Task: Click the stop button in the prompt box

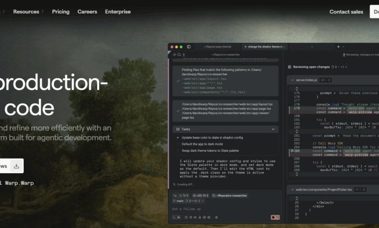Action: pos(275,217)
